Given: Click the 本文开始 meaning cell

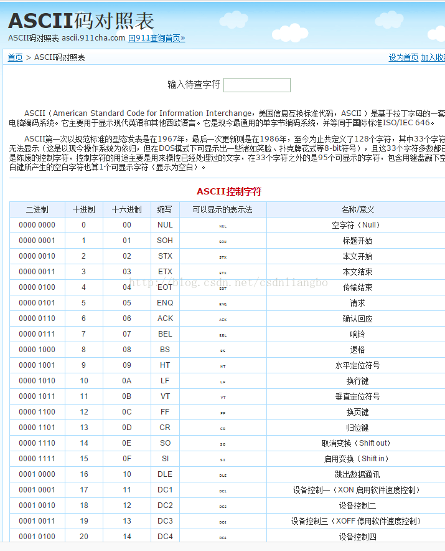Looking at the screenshot, I should [356, 256].
